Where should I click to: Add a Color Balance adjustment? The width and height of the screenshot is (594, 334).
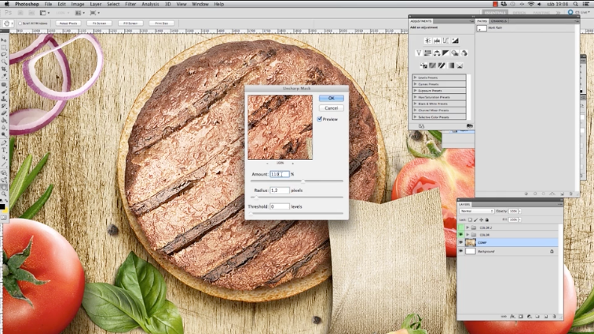437,53
